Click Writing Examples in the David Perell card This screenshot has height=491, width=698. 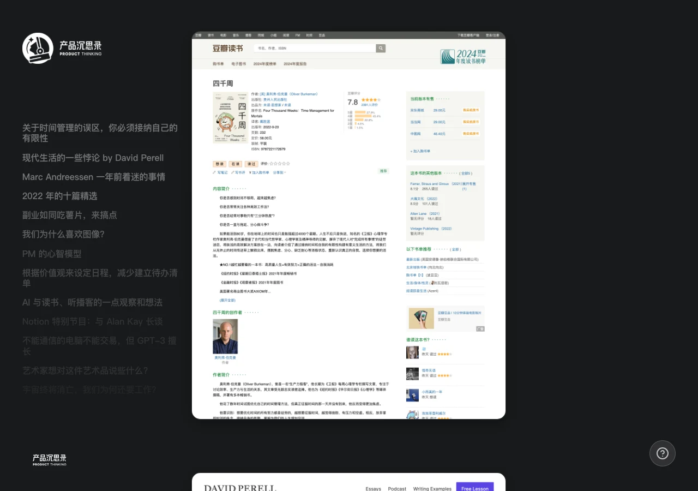tap(432, 488)
